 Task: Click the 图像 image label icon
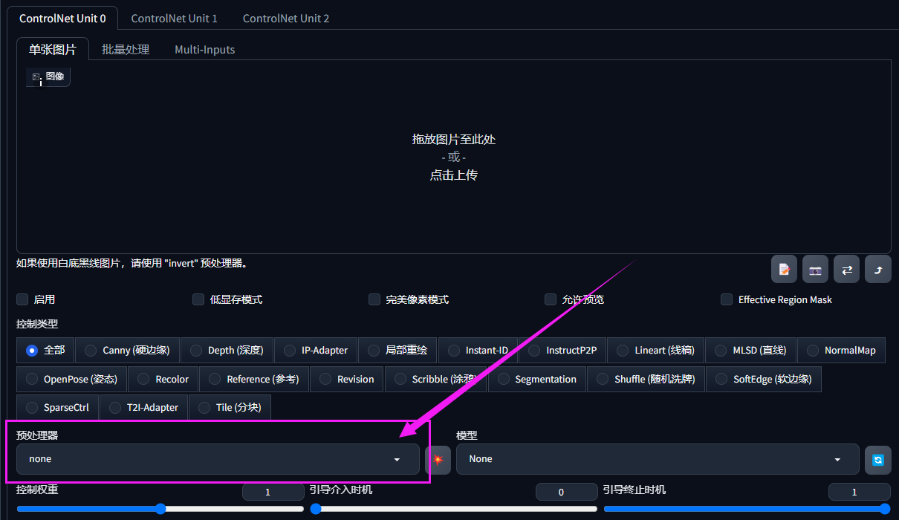(x=36, y=77)
